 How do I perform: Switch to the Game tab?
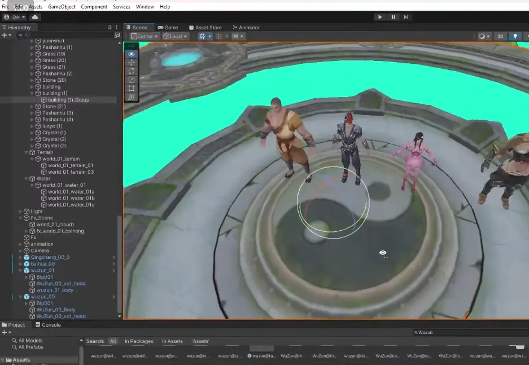tap(168, 28)
